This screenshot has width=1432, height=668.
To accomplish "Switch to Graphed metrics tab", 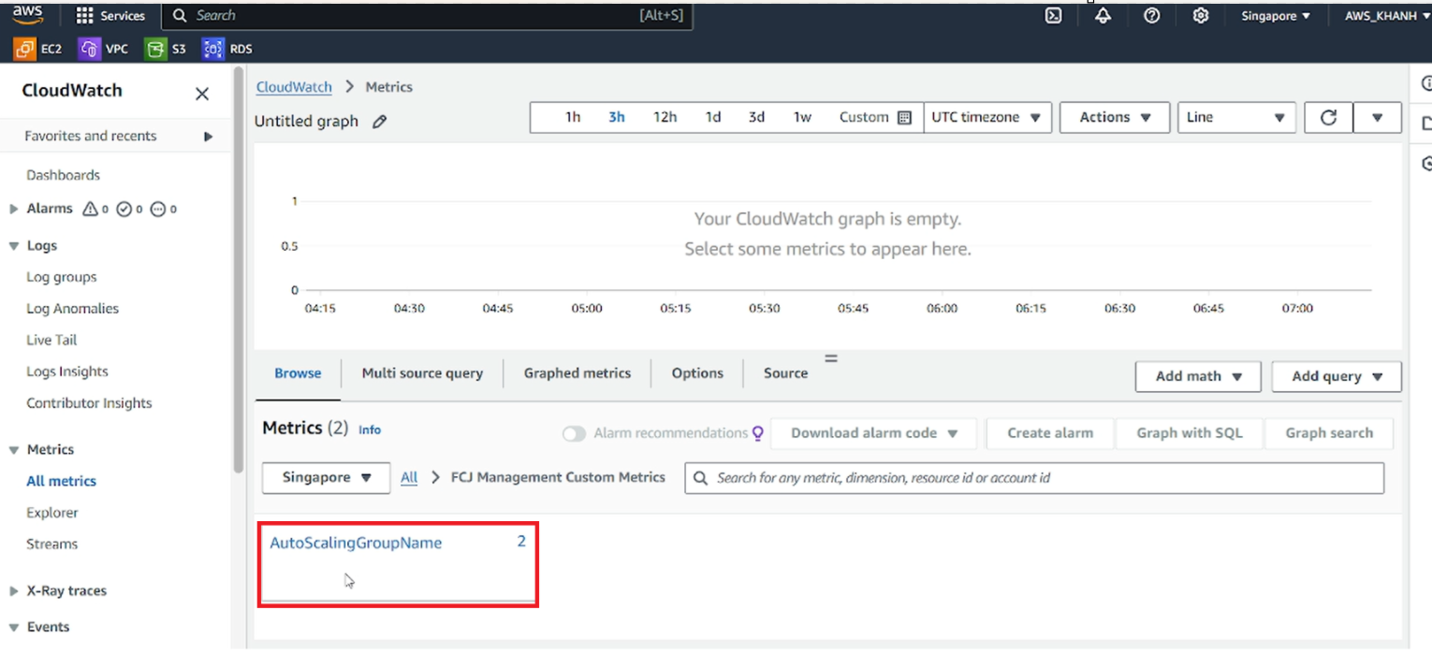I will (x=577, y=373).
